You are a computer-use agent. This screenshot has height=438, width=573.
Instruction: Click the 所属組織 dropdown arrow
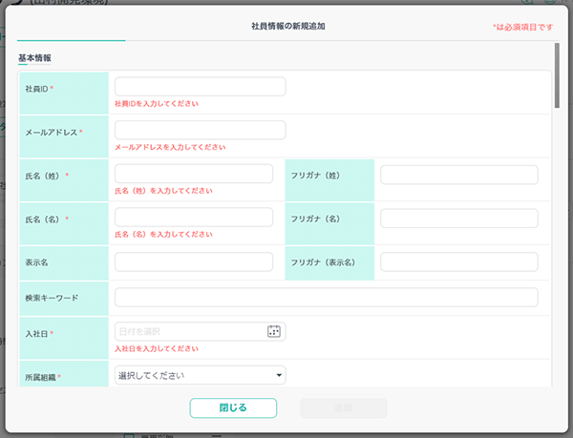(x=279, y=376)
